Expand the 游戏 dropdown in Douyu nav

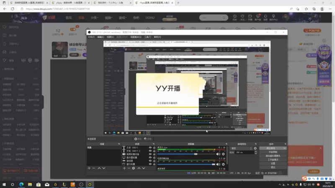point(123,18)
